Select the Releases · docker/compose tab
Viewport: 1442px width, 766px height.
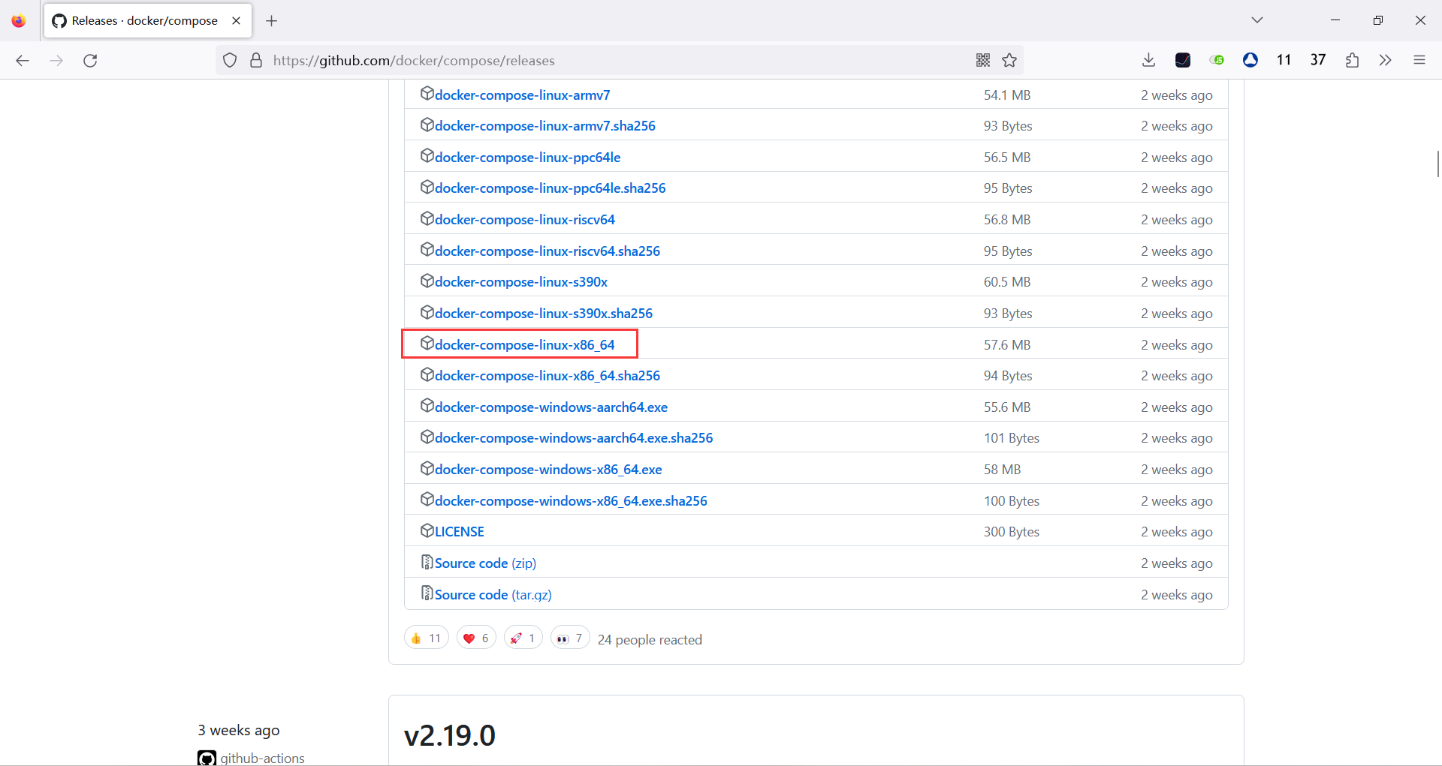point(148,21)
